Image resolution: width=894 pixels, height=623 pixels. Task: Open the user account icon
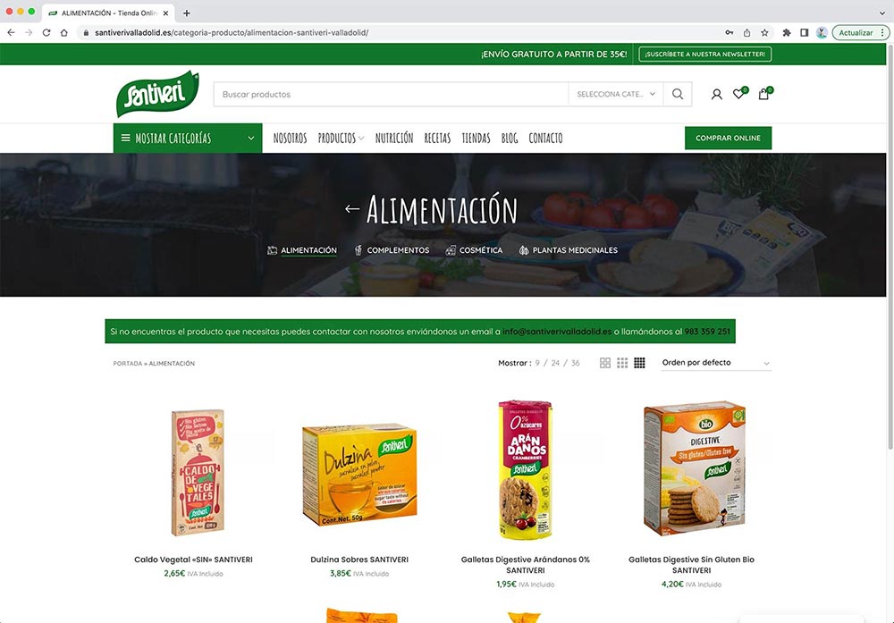point(717,95)
